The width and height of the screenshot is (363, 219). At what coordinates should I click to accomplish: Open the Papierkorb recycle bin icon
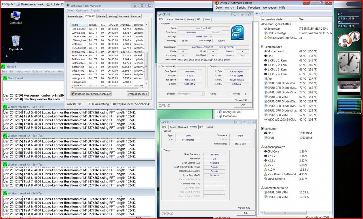pos(16,43)
